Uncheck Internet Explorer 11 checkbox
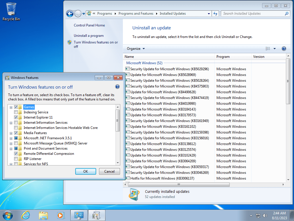Image resolution: width=294 pixels, height=221 pixels. click(16, 117)
